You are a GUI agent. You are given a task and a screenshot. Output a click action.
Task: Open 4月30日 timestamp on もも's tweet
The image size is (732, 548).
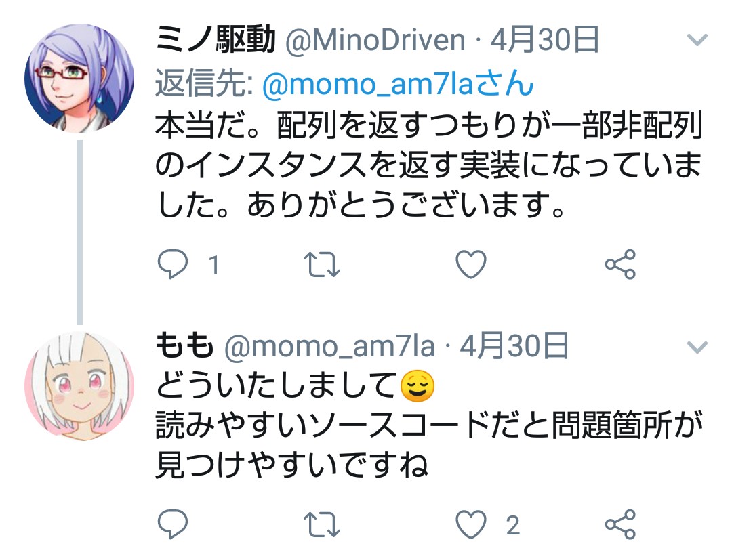point(514,346)
